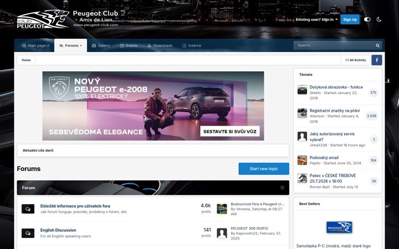The height and width of the screenshot is (249, 399).
Task: Open PEUGEOT 306 ISOFIX topic
Action: [249, 229]
